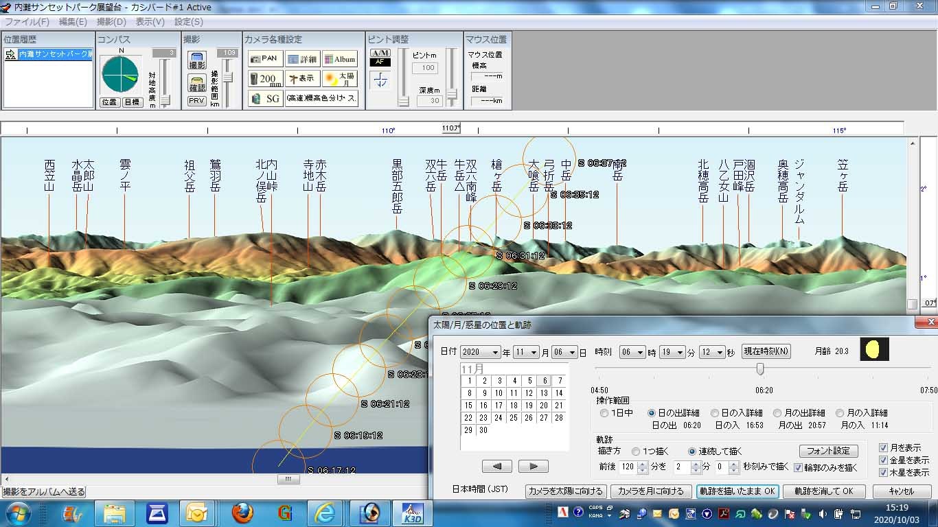This screenshot has width=938, height=527.
Task: Toggle the 月を表示 show moon checkbox
Action: point(900,448)
